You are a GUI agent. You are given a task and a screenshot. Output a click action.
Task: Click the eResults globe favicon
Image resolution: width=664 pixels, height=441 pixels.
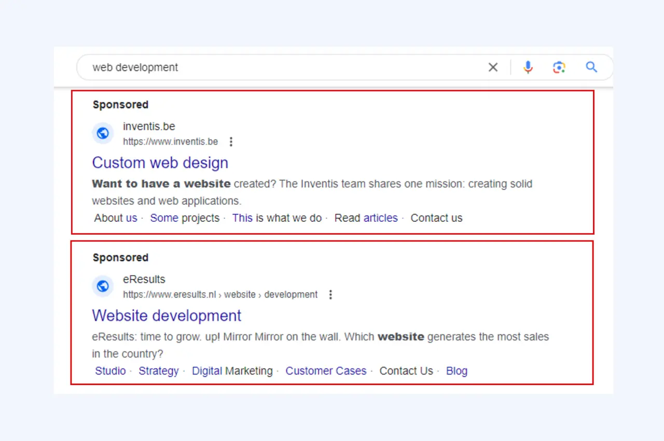click(103, 286)
